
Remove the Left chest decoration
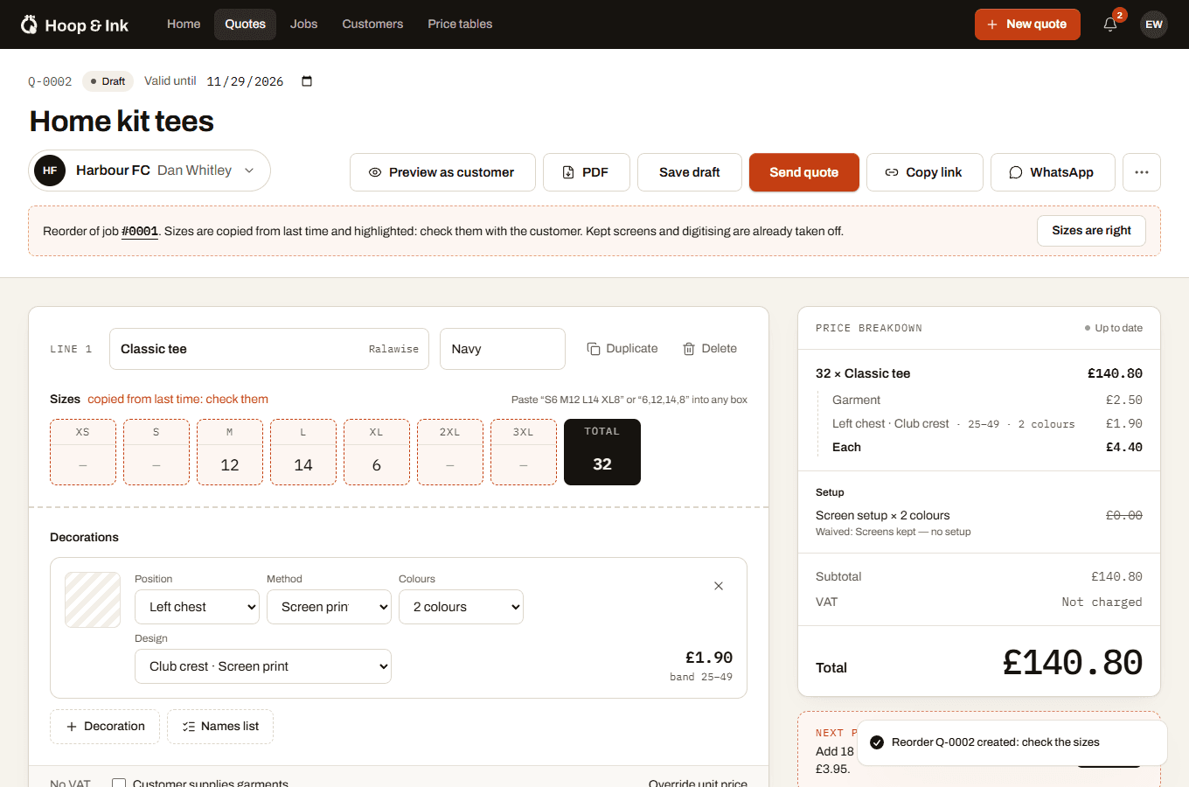[719, 586]
